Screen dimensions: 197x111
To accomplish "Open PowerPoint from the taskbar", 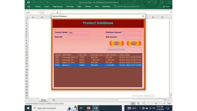I will 88,108.
